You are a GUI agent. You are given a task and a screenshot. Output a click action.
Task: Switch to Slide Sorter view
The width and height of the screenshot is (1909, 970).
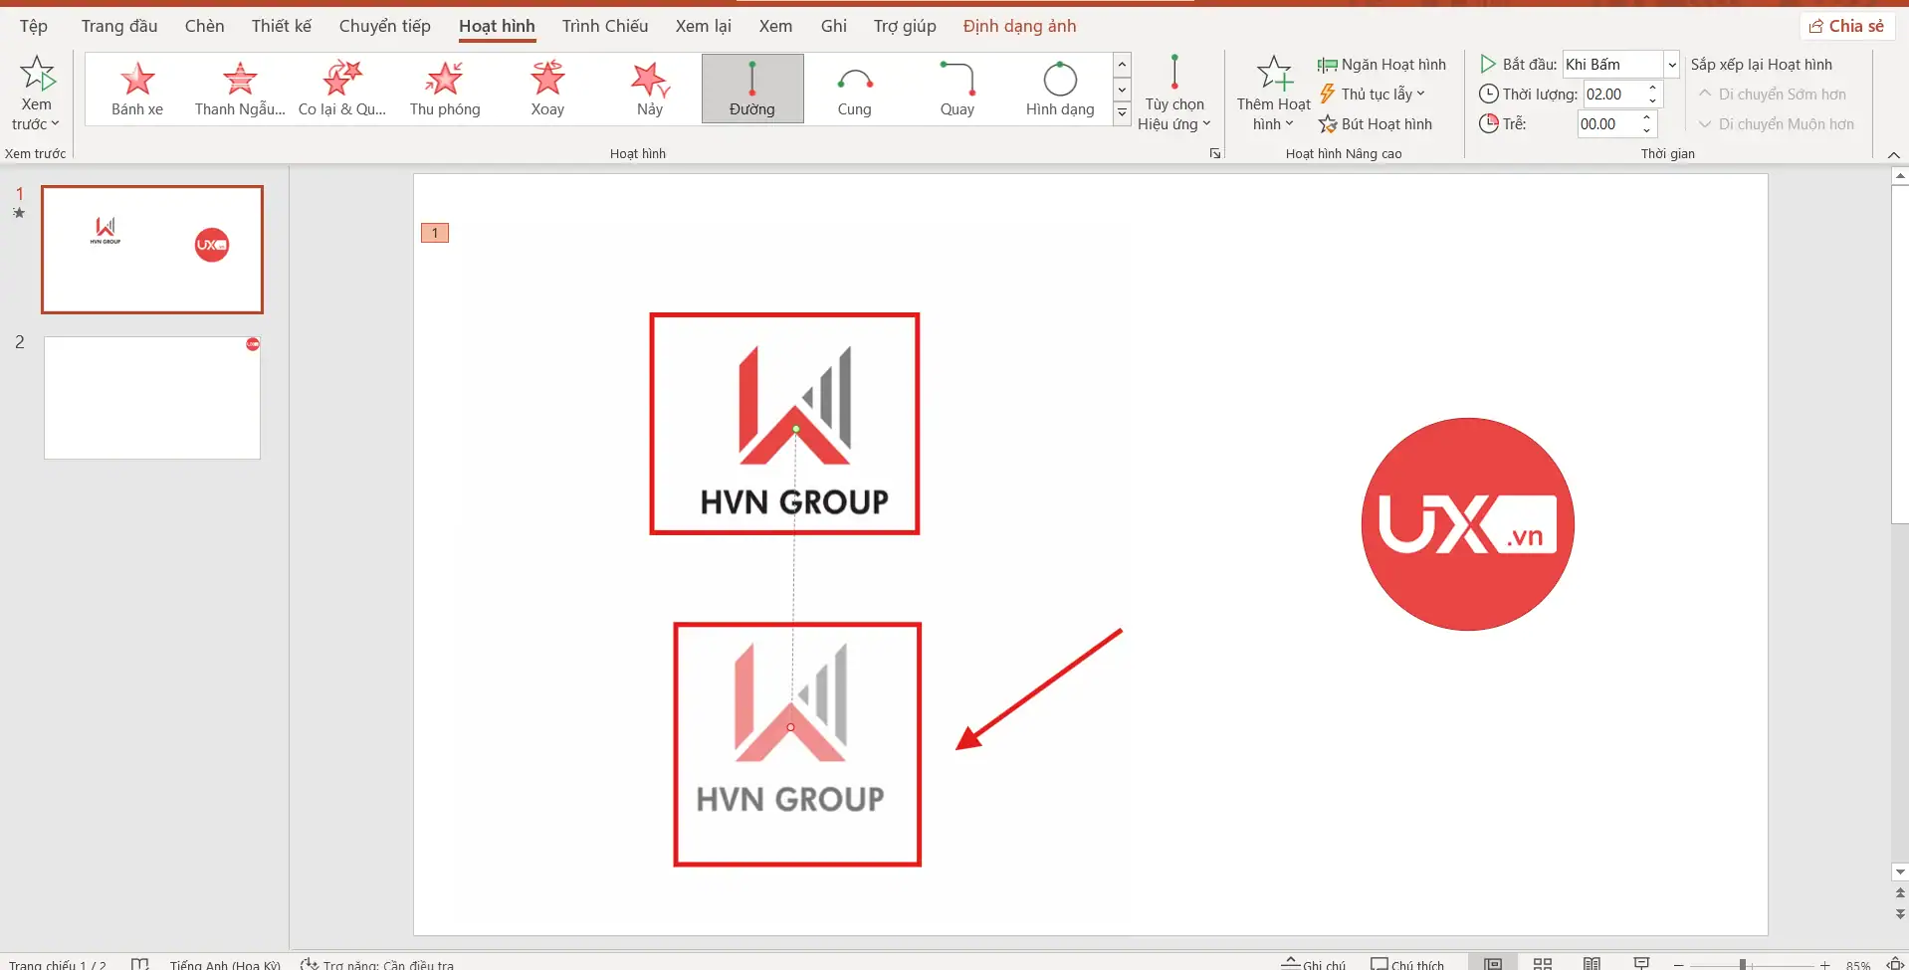tap(1543, 963)
